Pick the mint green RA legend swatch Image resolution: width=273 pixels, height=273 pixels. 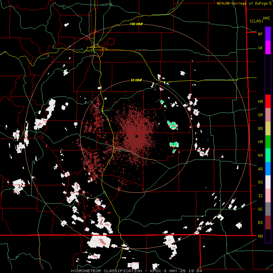268,155
